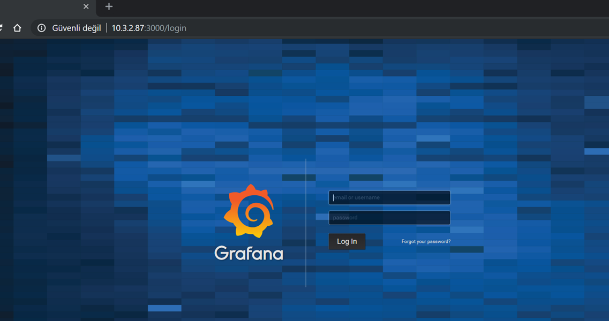Click the Log In button
This screenshot has height=321, width=609.
click(347, 241)
